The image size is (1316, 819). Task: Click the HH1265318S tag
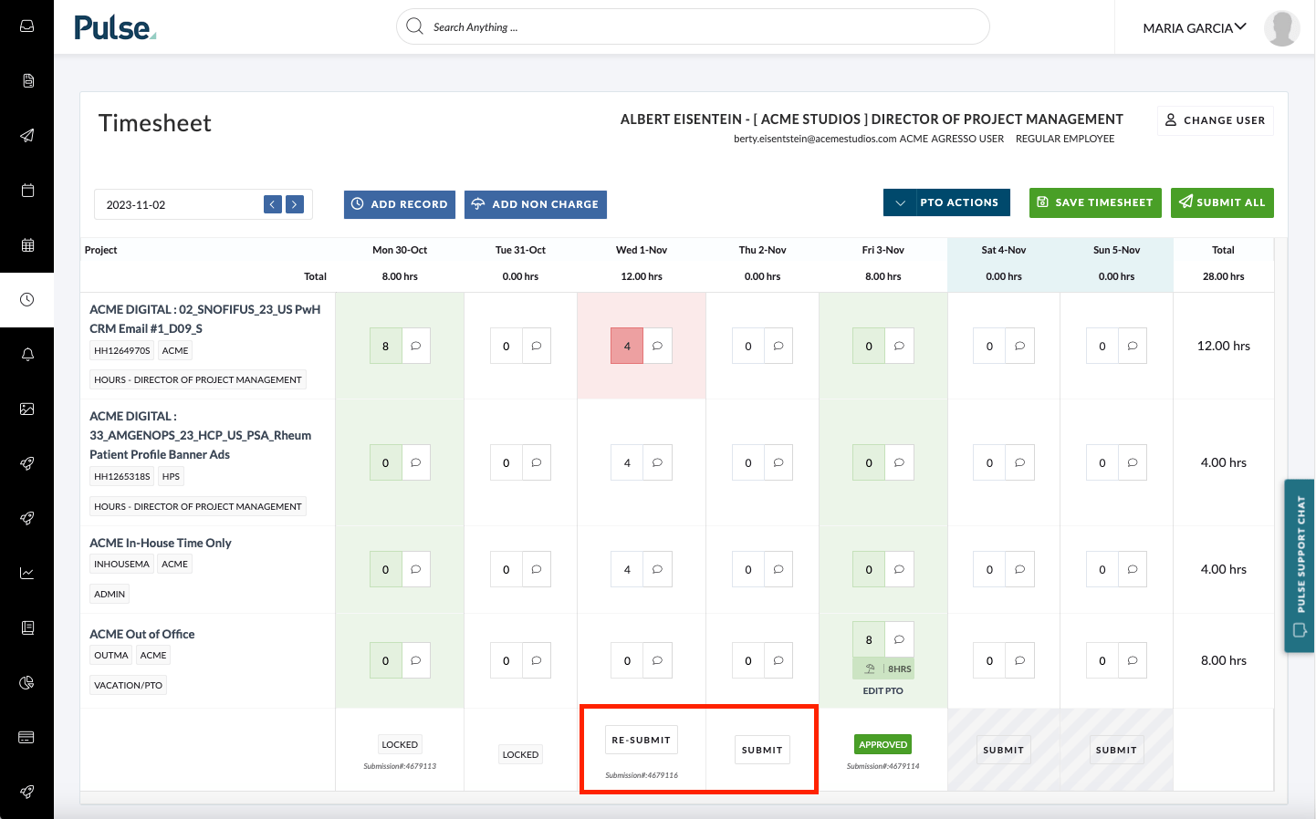122,476
